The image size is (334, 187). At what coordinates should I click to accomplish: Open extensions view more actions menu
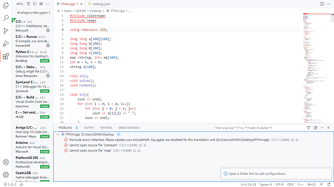click(47, 4)
